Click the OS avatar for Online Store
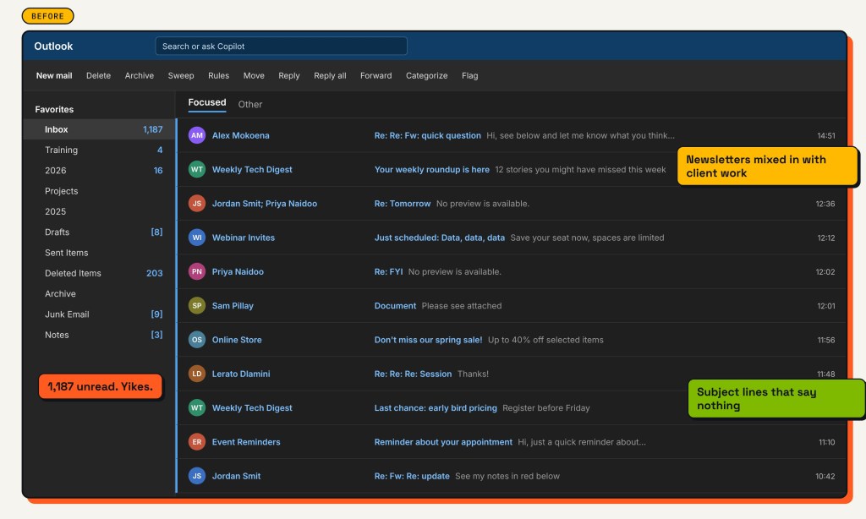This screenshot has height=519, width=866. point(196,340)
